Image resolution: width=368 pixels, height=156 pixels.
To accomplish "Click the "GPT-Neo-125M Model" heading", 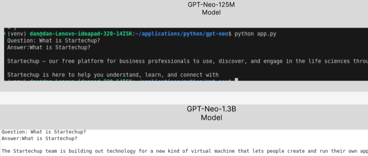I will [x=211, y=8].
